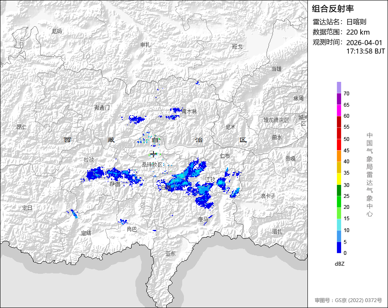Viewport: 388px width, 308px height.
Task: Click the 谢通门 county label
Action: click(x=102, y=108)
